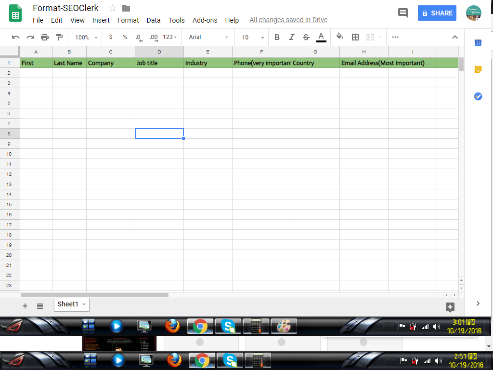Open the font size 10 dropdown
This screenshot has height=370, width=493.
(253, 37)
